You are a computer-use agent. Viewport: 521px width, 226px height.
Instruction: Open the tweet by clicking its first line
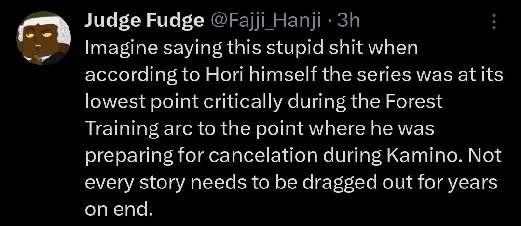(251, 49)
